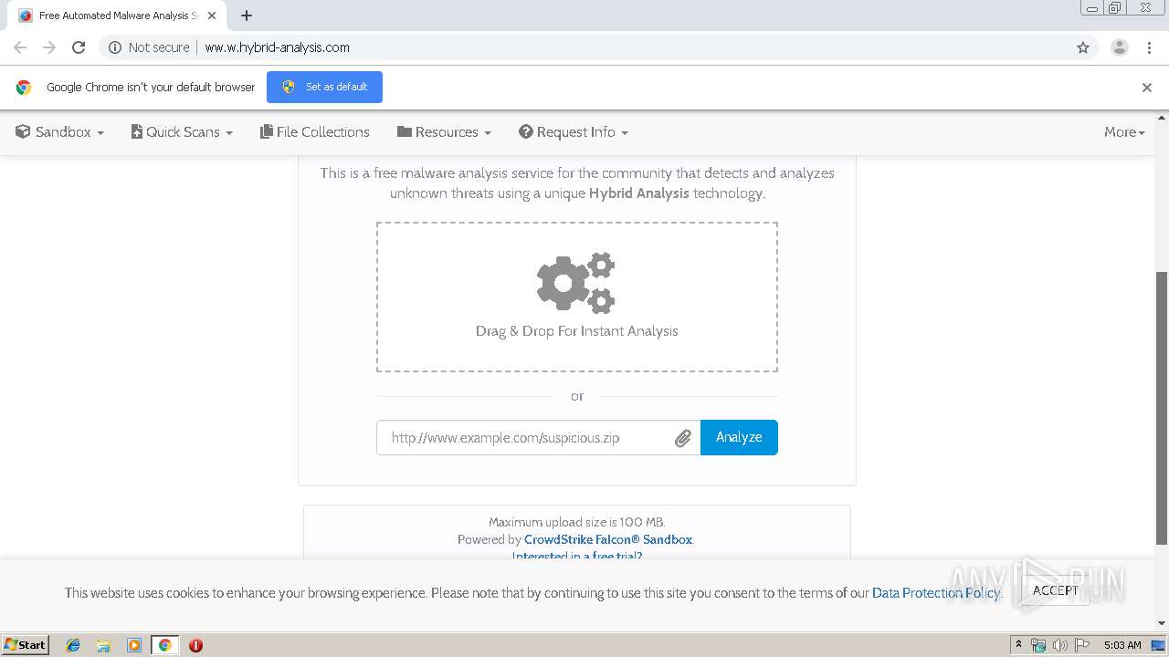Click the Sandbox cube icon
Screen dimensions: 1169x657
point(23,131)
